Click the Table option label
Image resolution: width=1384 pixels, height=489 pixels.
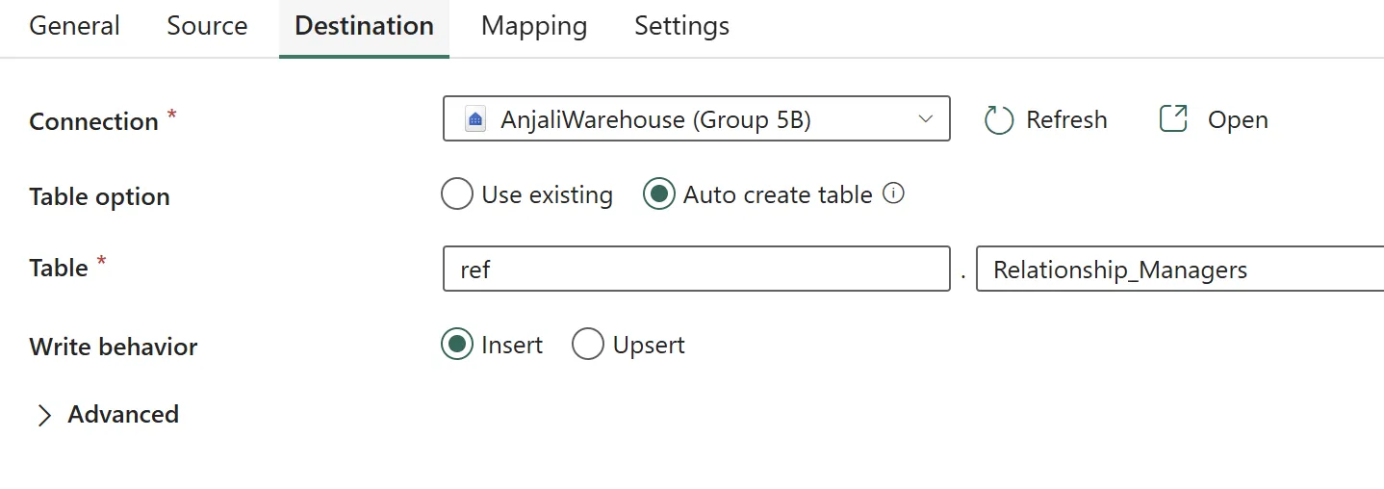[x=99, y=196]
